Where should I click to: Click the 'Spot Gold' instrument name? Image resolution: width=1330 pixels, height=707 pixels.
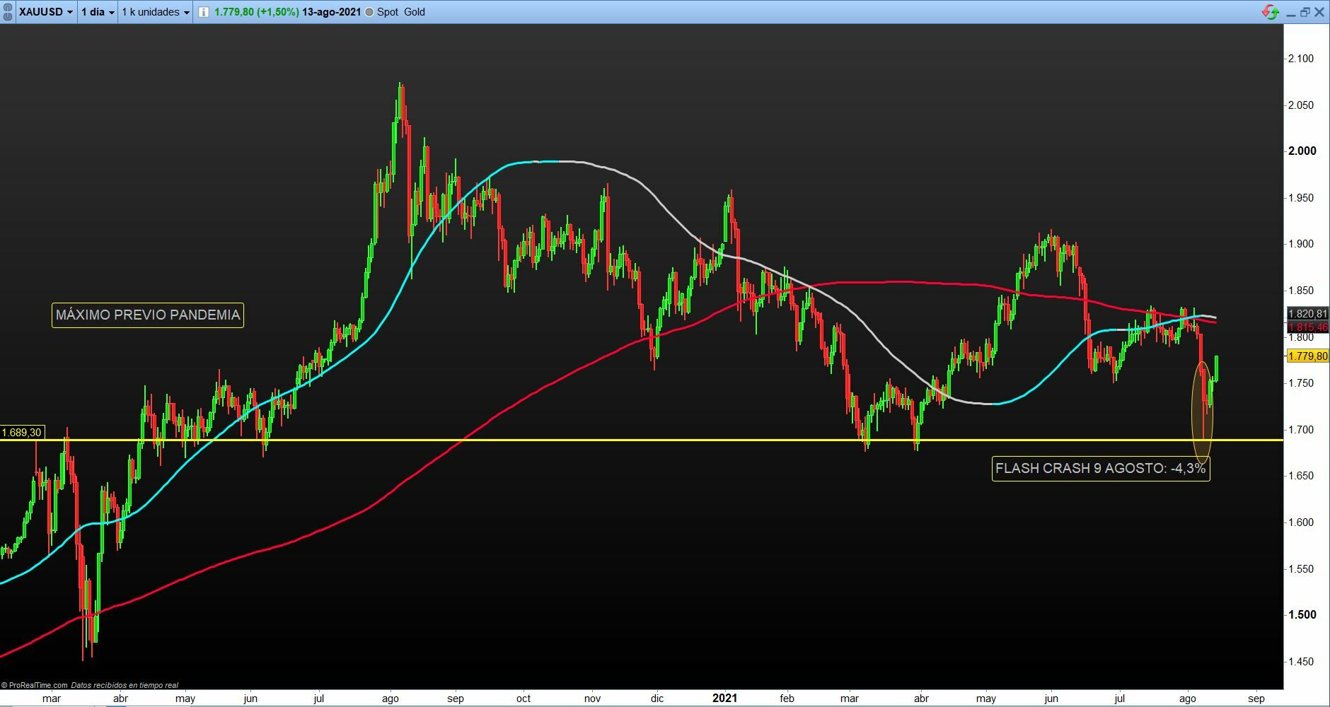tap(401, 12)
